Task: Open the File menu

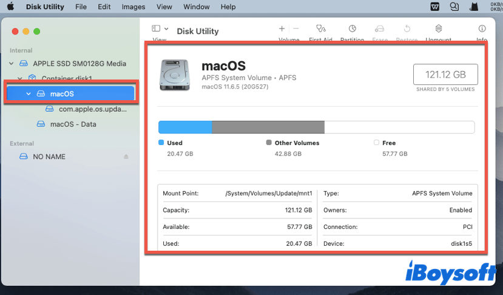Action: pos(81,7)
